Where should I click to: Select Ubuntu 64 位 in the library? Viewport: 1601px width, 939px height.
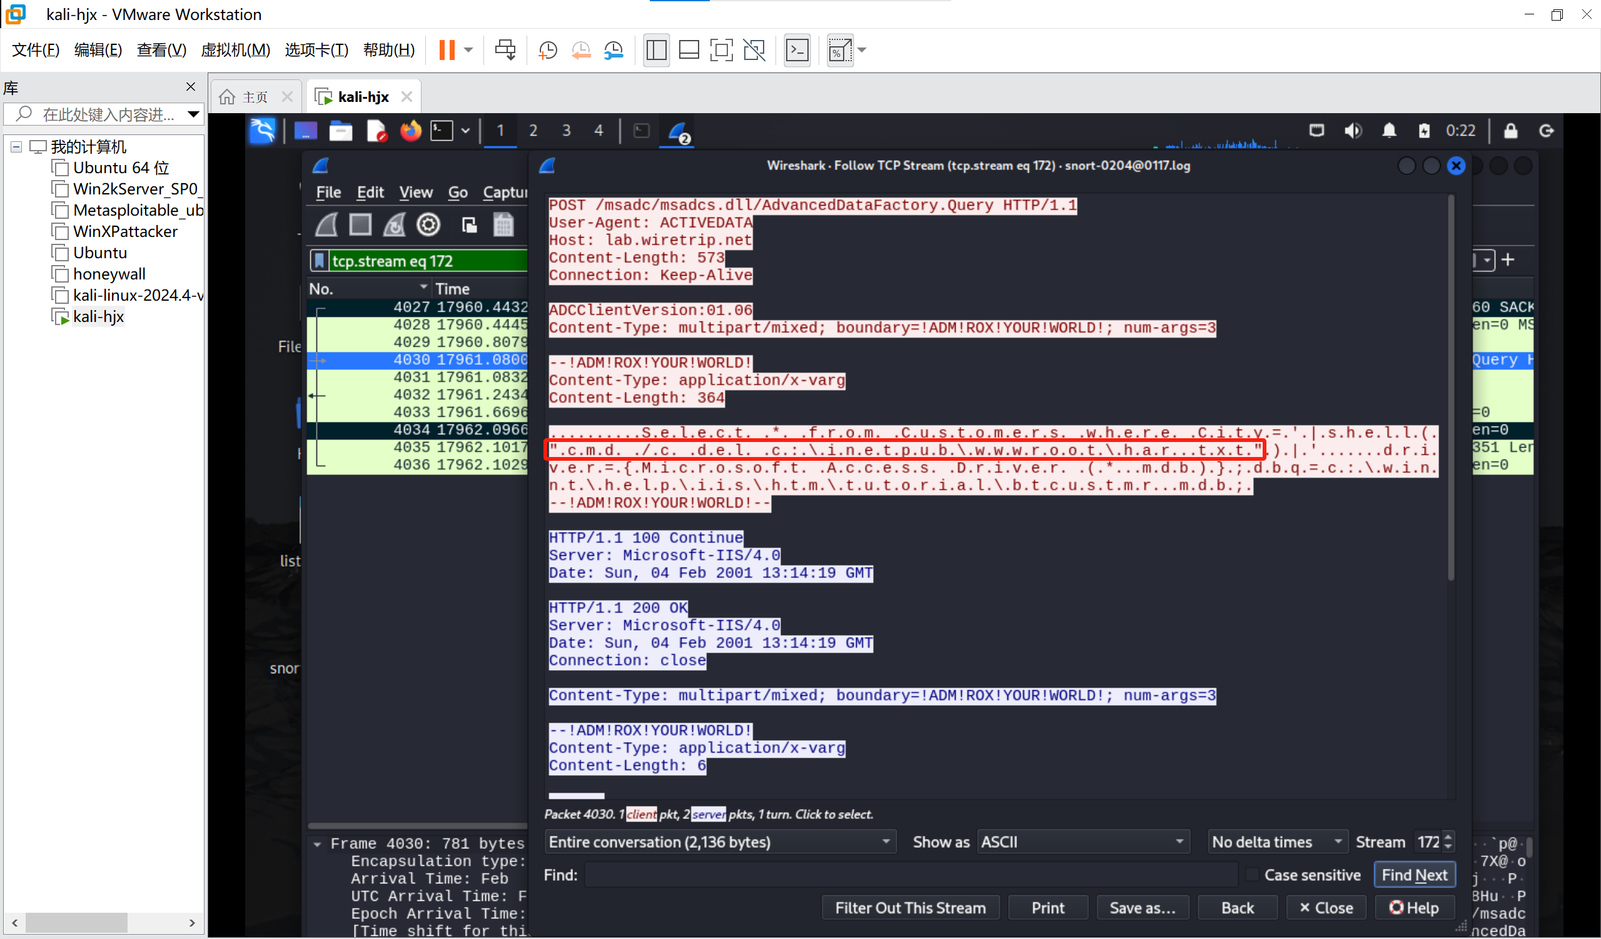coord(121,168)
